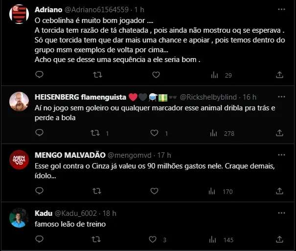296x251 pixels.
Task: Open HEISENBERG flamenguista's avatar picture
Action: [x=18, y=101]
